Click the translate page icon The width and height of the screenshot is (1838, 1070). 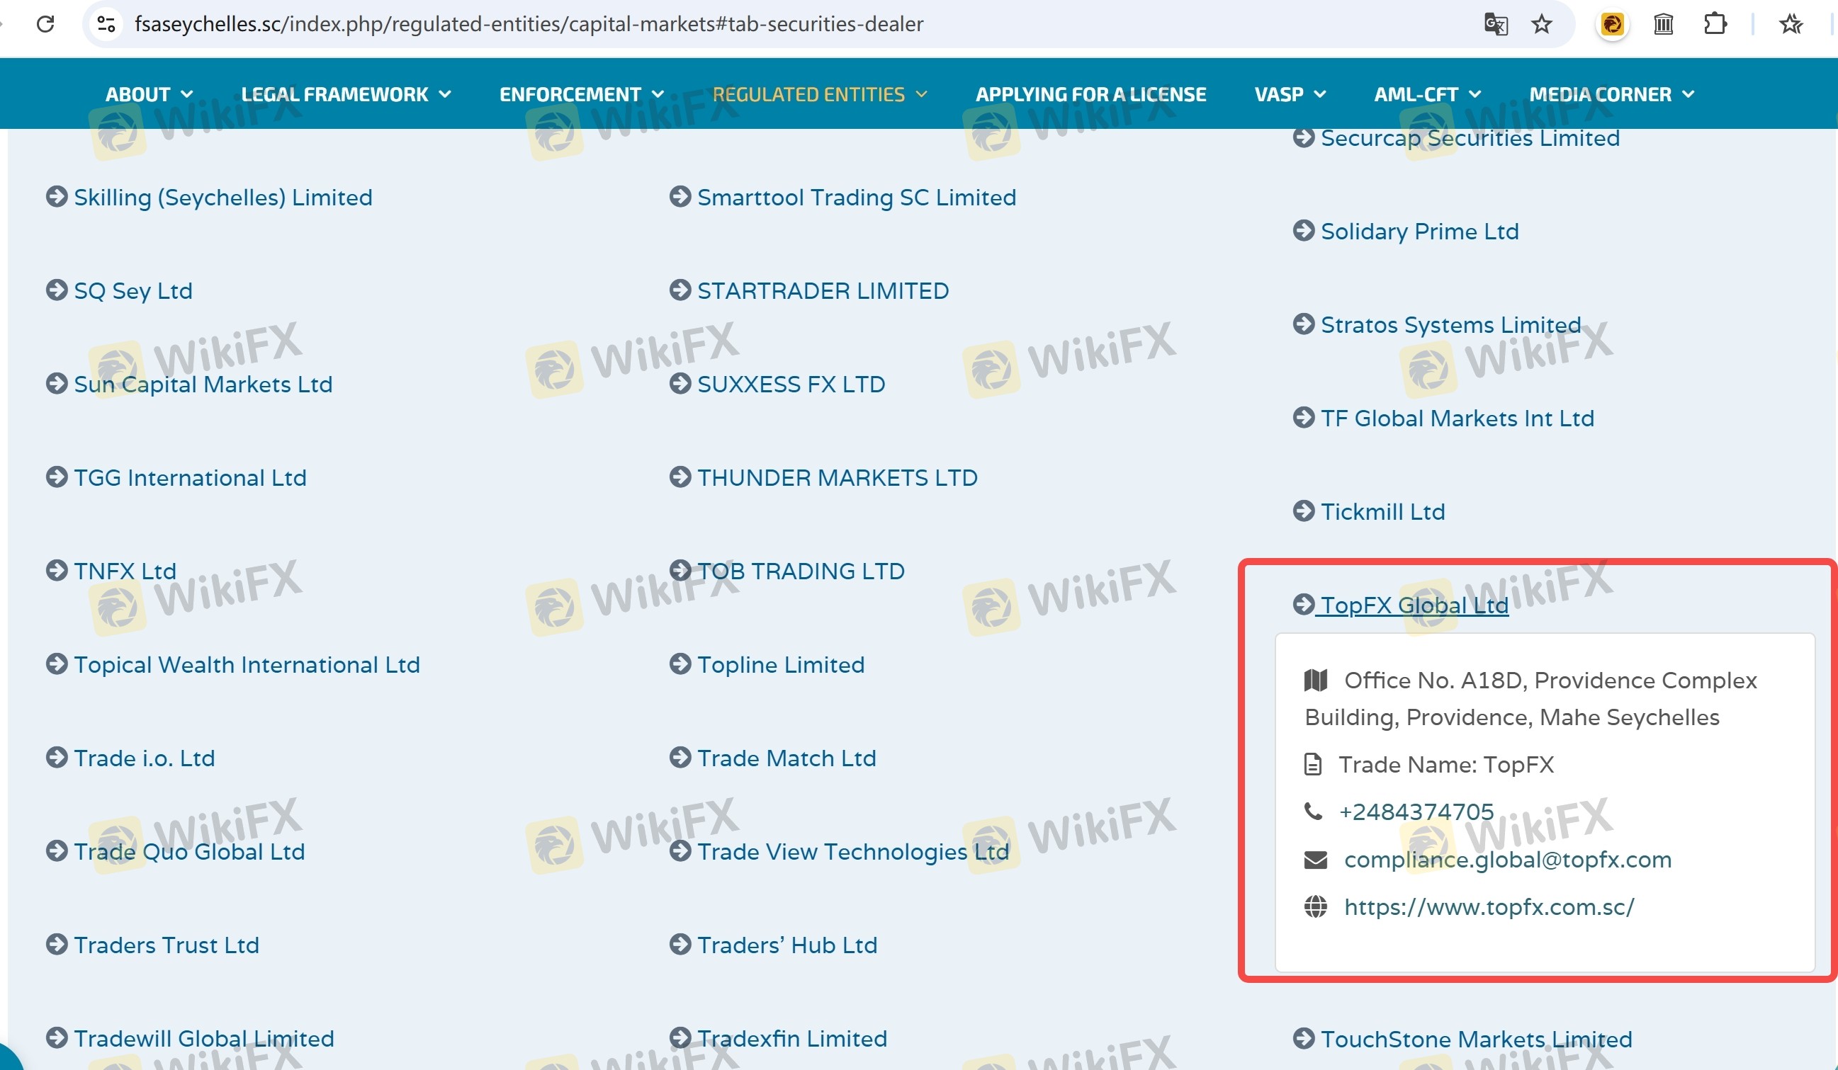point(1495,24)
